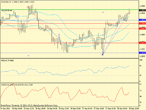Click the RSI scale value 70
Viewport: 146px width, 110px height.
point(140,66)
